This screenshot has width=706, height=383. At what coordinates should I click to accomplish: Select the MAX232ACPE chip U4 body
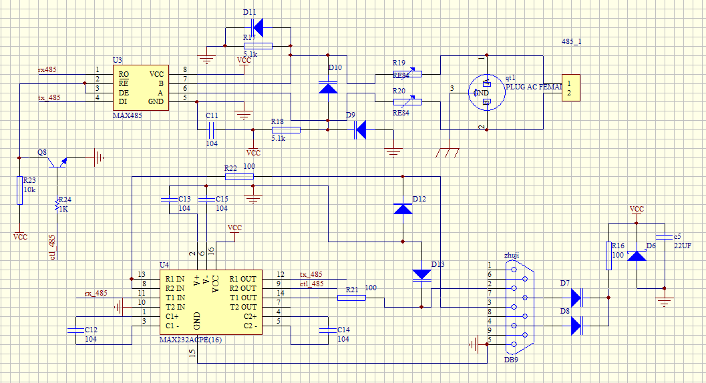click(x=211, y=302)
